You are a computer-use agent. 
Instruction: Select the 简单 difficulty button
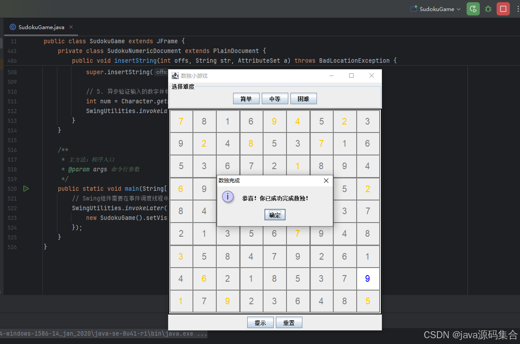click(246, 98)
